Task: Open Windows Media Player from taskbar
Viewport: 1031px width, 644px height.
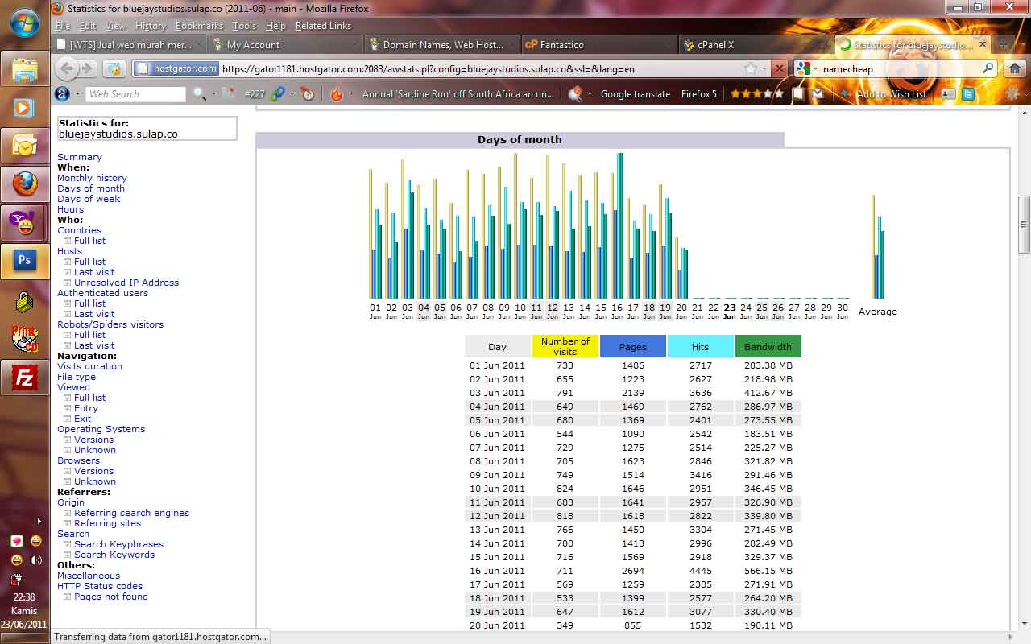Action: tap(25, 107)
